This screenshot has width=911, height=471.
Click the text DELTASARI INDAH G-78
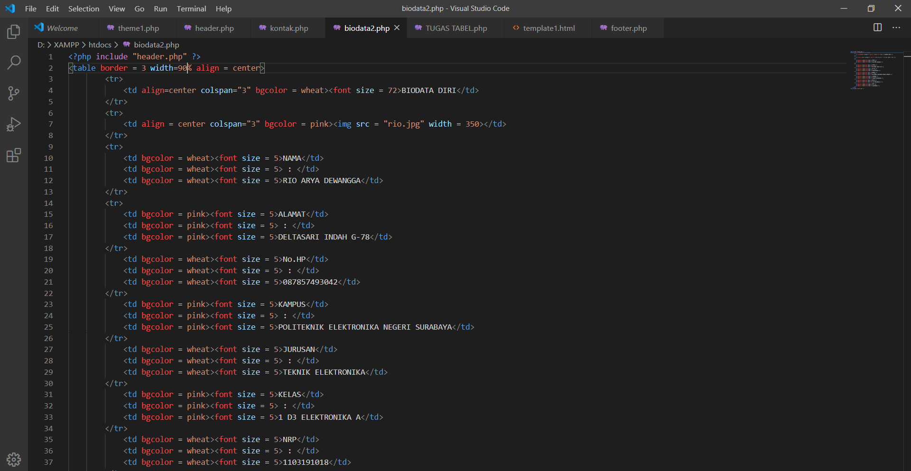(324, 237)
